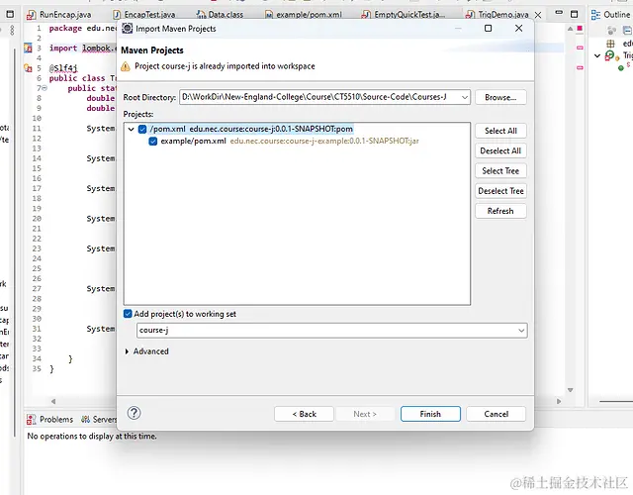Click the Select Tree button
Image resolution: width=633 pixels, height=495 pixels.
pyautogui.click(x=500, y=171)
